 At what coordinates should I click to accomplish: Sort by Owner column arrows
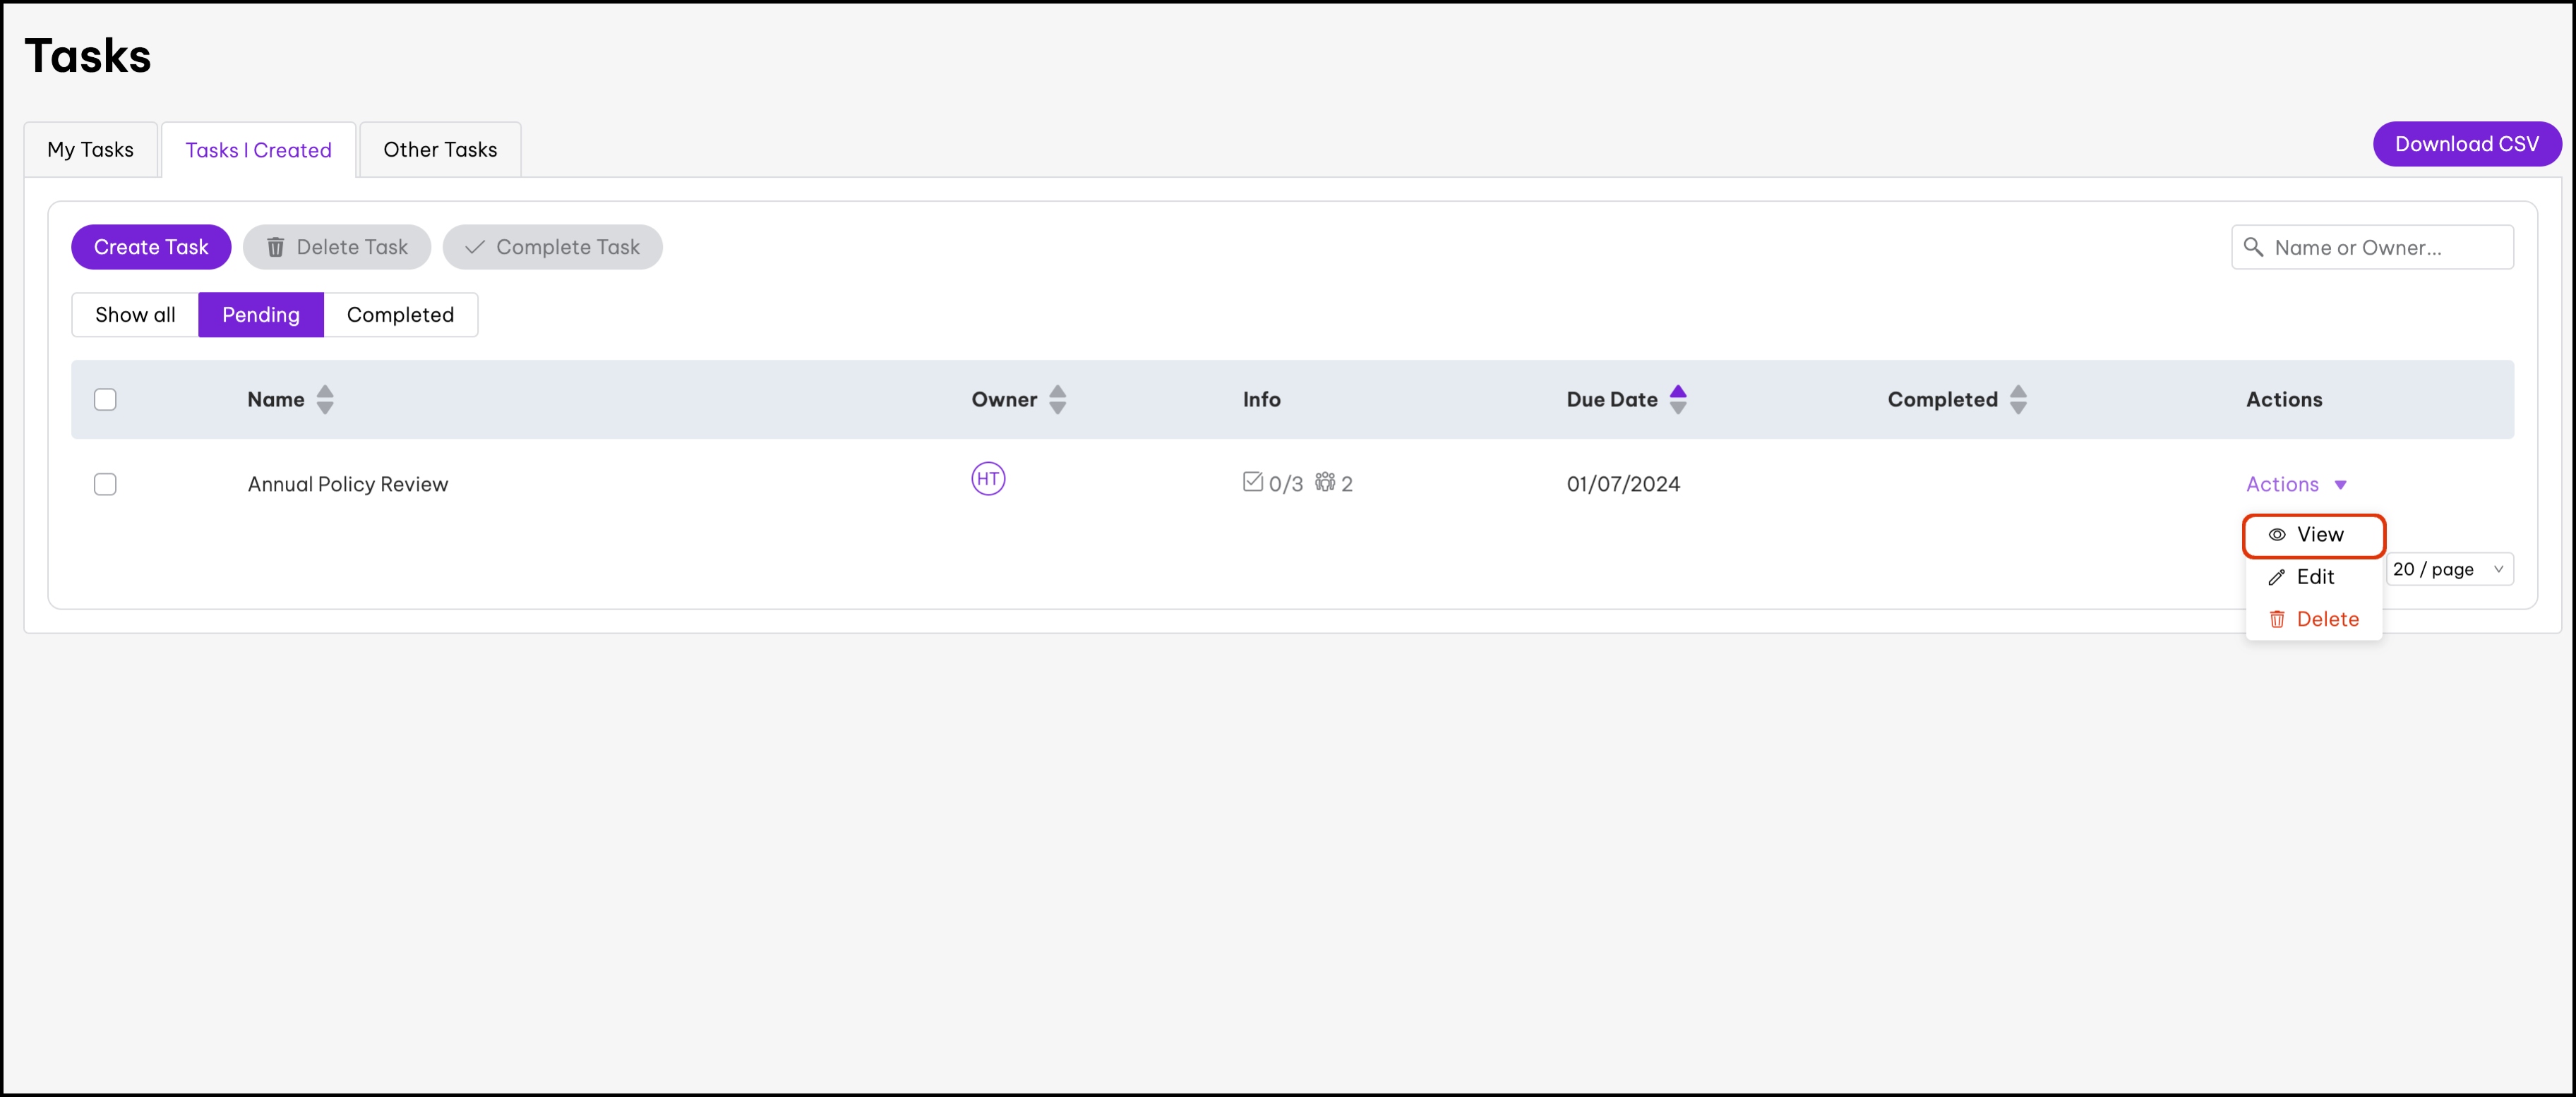click(x=1057, y=399)
